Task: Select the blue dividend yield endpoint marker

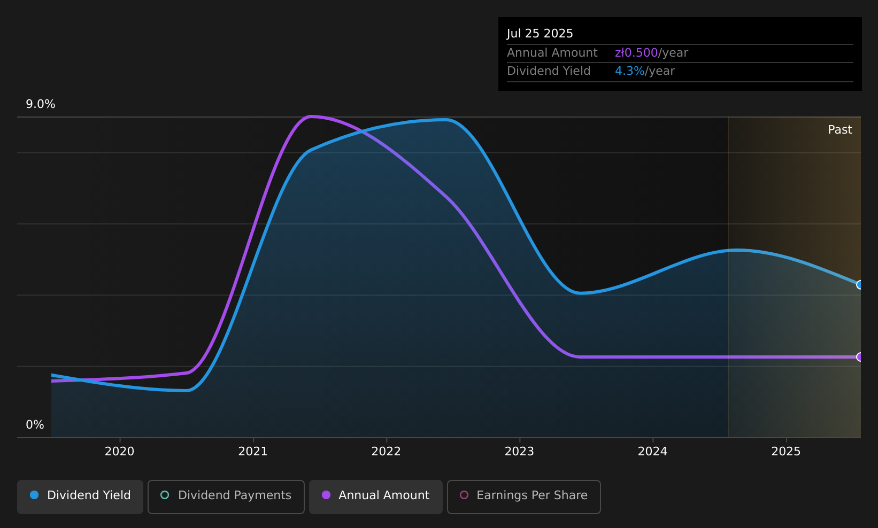Action: 860,285
